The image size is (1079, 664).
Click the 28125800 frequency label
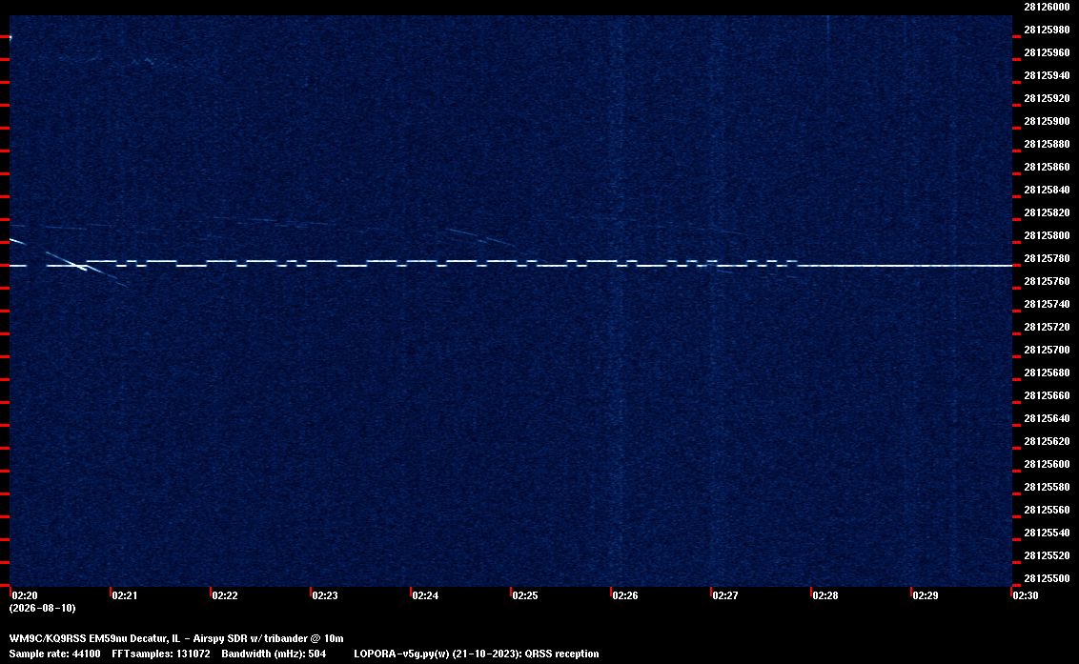coord(1047,235)
